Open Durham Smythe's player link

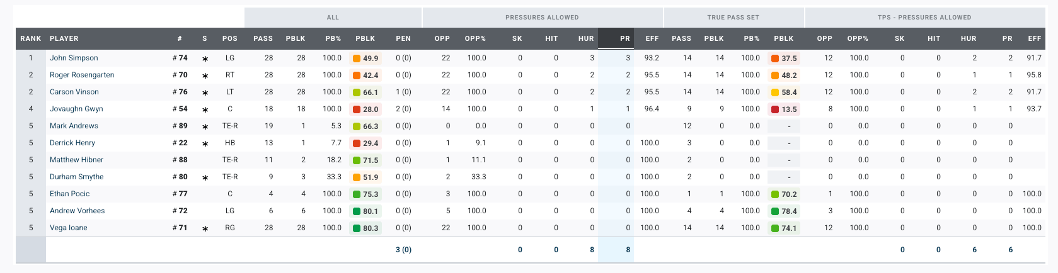tap(76, 177)
